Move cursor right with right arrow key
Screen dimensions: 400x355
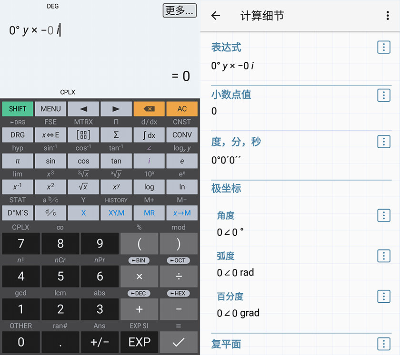pos(116,109)
